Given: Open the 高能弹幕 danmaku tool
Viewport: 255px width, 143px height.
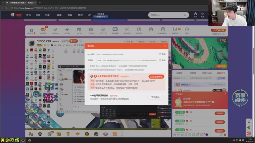Looking at the screenshot, I should [115, 31].
